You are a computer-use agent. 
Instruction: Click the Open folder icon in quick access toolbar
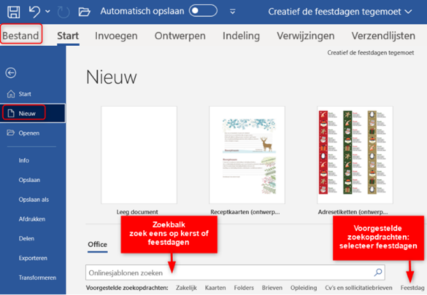tap(84, 12)
